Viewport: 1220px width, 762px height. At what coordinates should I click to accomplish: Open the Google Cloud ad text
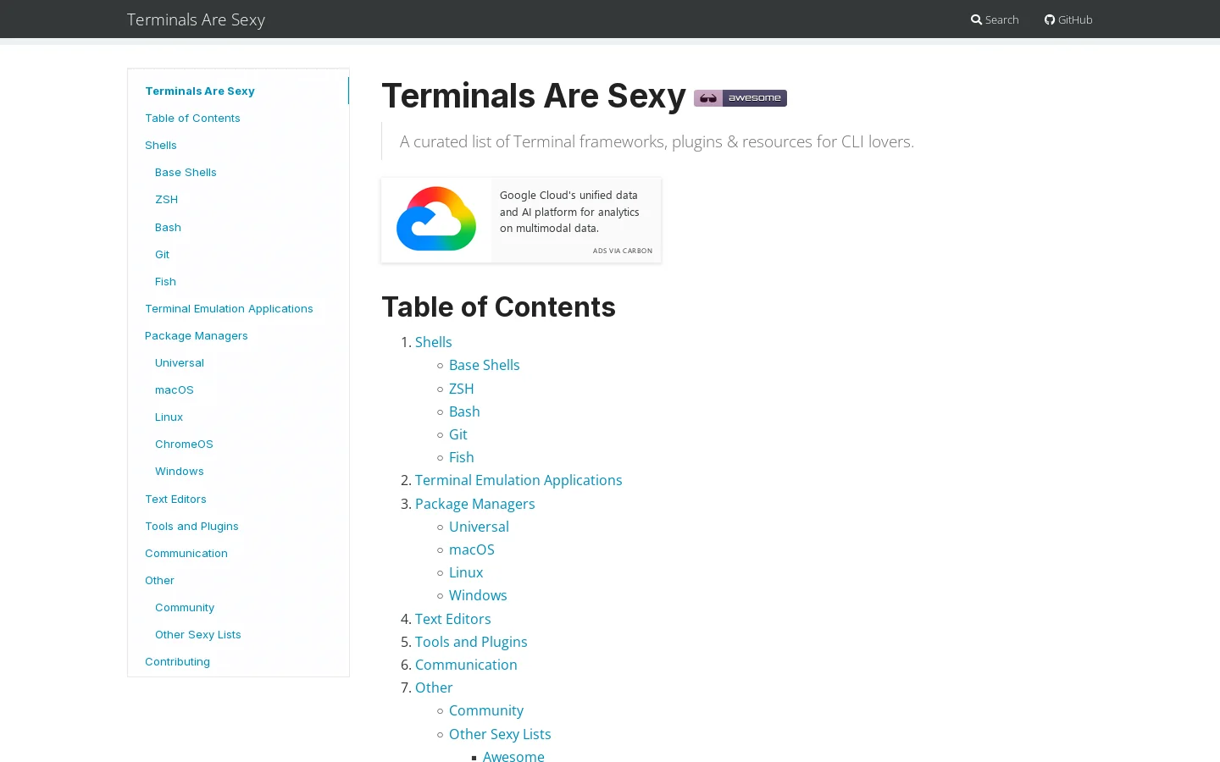(569, 212)
